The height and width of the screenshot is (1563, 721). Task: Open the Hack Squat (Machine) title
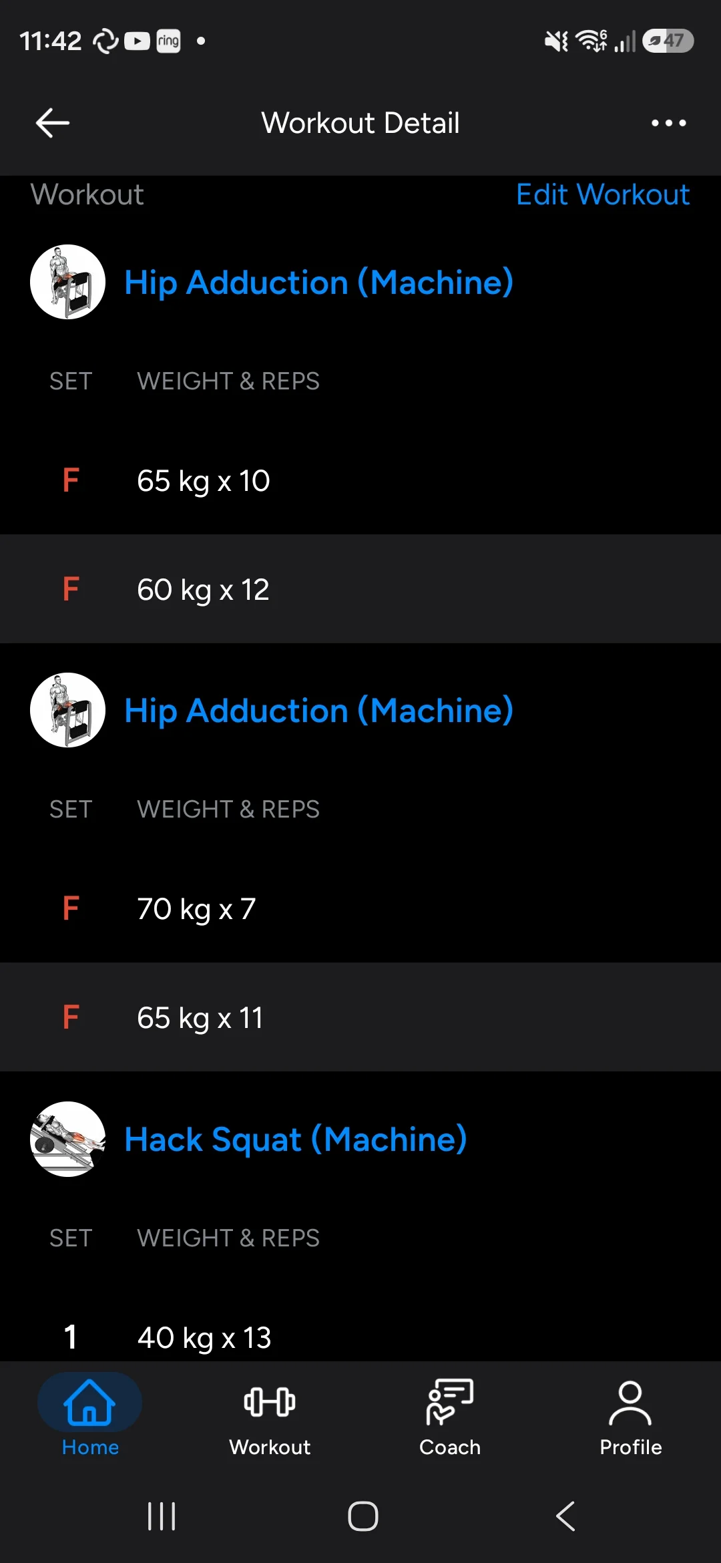click(x=296, y=1139)
